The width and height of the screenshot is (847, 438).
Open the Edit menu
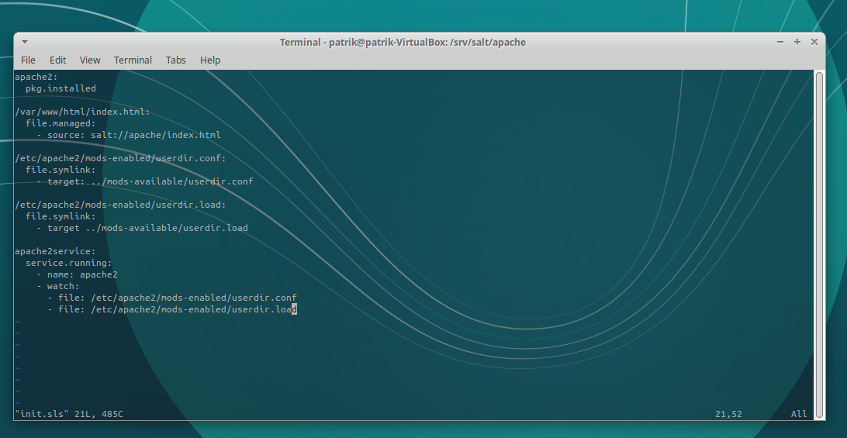57,60
